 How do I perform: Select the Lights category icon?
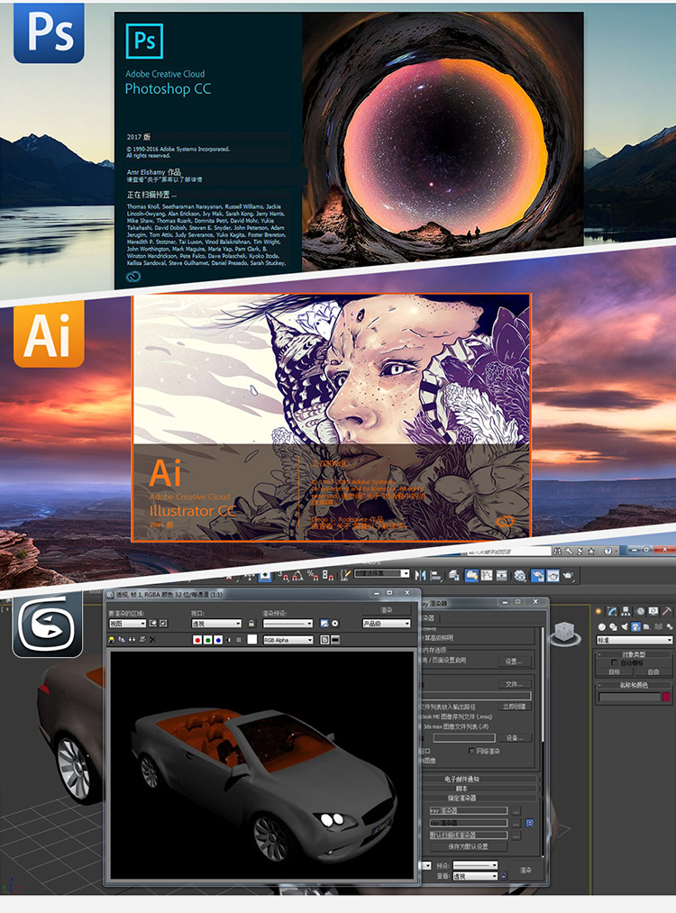[625, 626]
